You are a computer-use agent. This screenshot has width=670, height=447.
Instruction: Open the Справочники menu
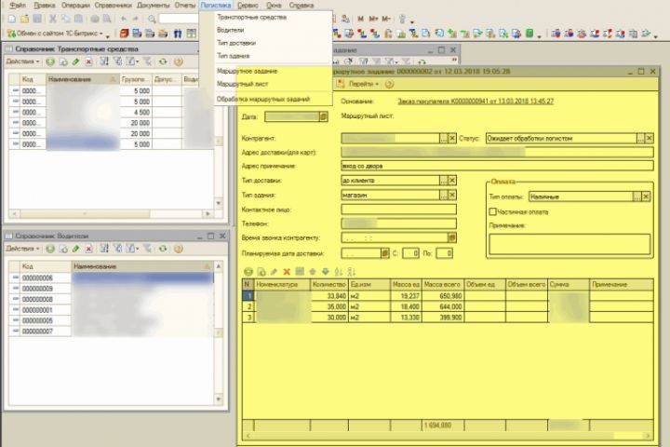114,6
